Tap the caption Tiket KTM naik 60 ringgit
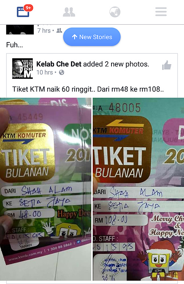The height and width of the screenshot is (284, 184). [88, 89]
